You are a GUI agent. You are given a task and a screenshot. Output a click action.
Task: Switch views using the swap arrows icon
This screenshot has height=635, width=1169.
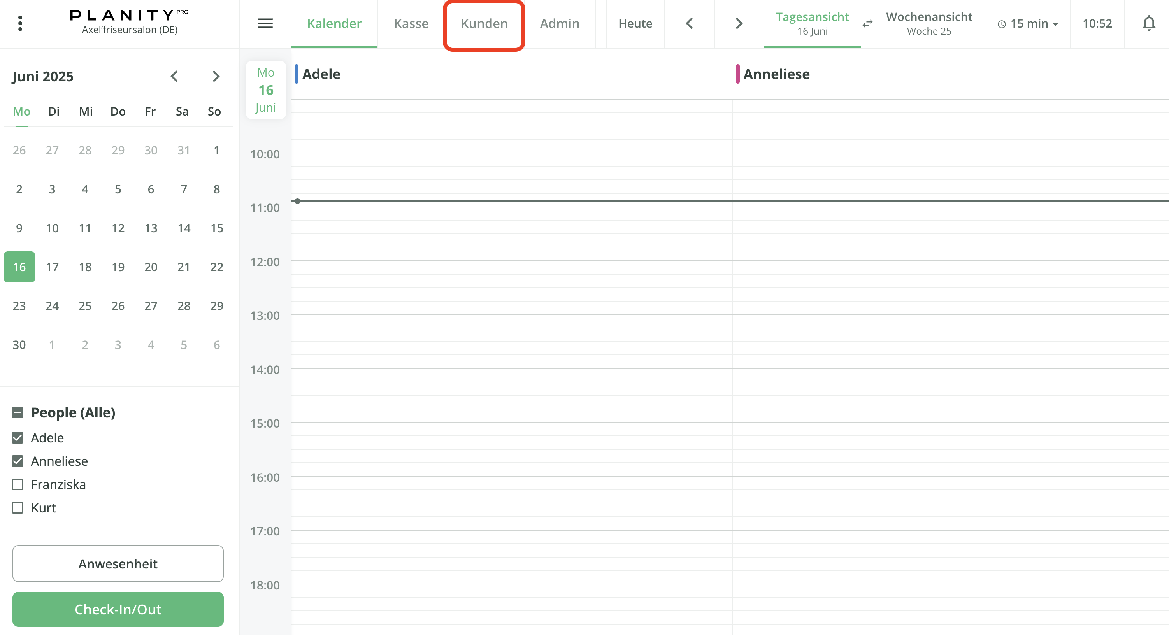tap(867, 24)
